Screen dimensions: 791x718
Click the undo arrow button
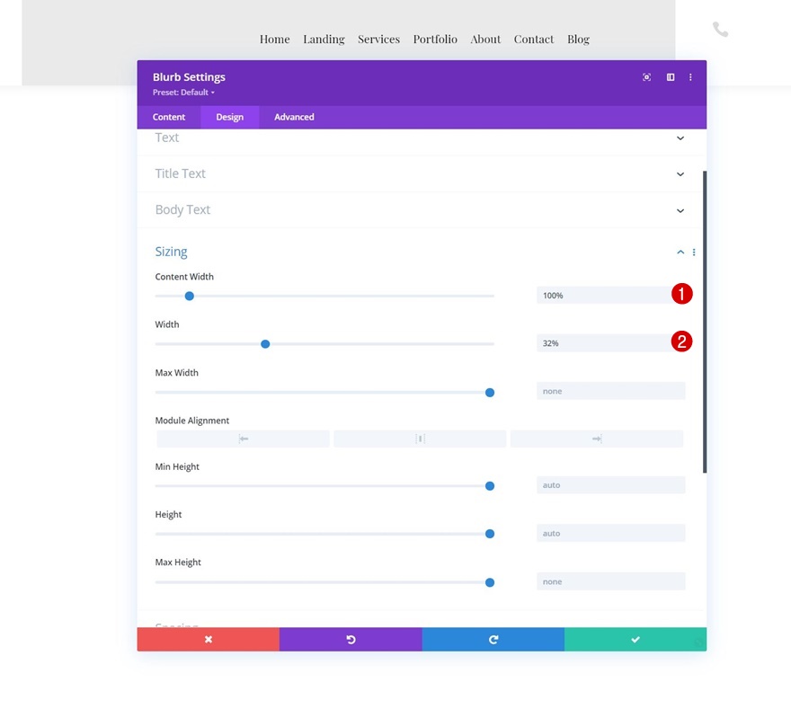coord(351,639)
